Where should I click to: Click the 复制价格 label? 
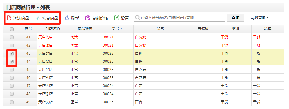click(100, 18)
